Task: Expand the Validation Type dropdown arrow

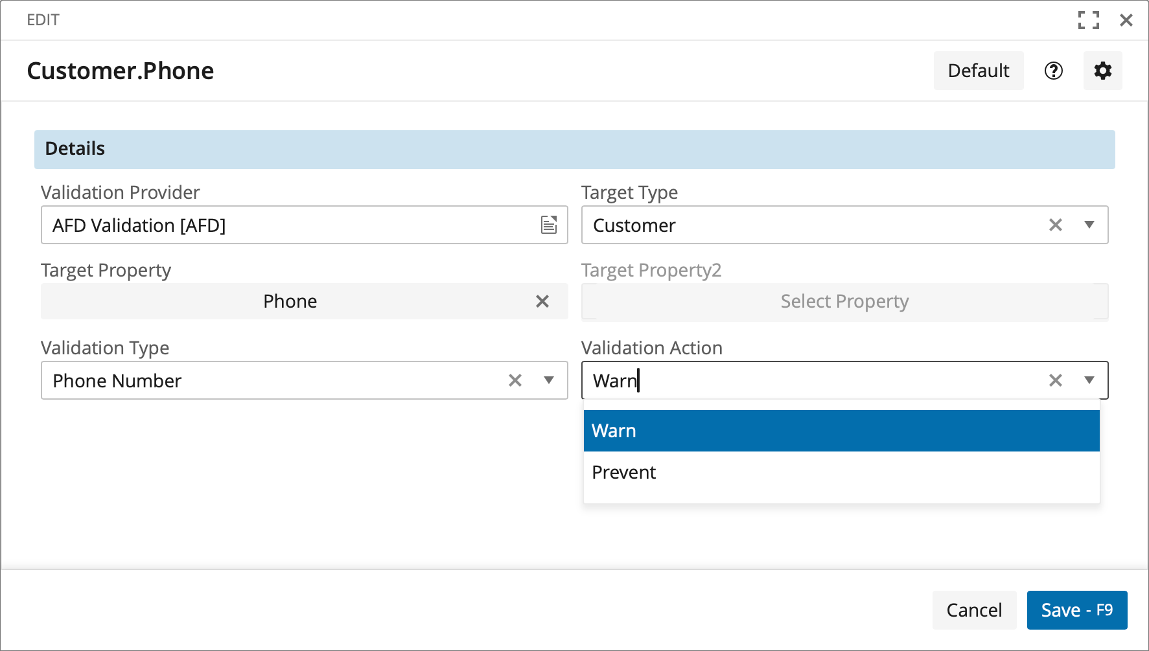Action: (549, 380)
